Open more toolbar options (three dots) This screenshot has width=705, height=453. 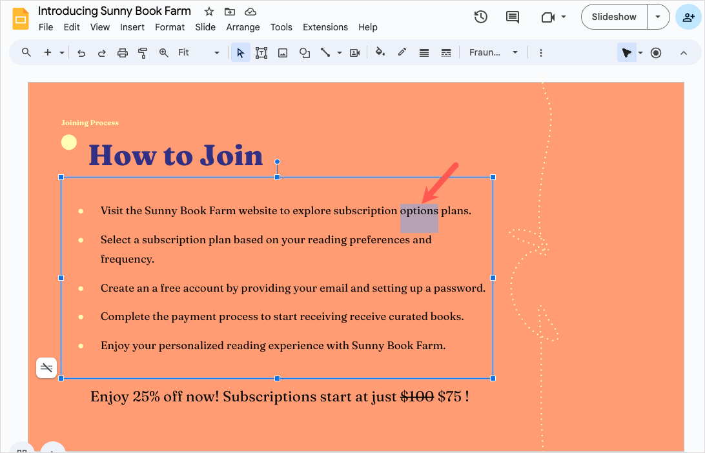click(541, 53)
